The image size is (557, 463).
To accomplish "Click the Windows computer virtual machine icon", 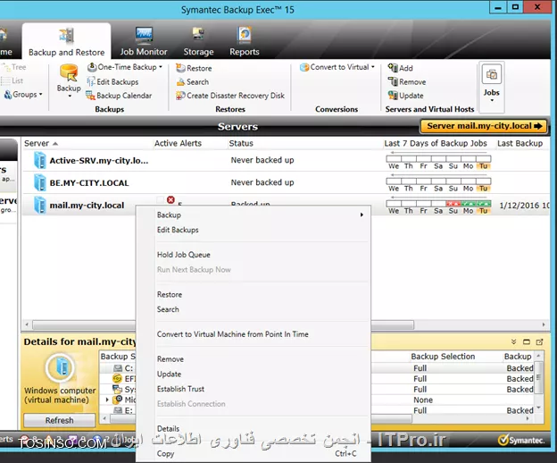I will 60,367.
